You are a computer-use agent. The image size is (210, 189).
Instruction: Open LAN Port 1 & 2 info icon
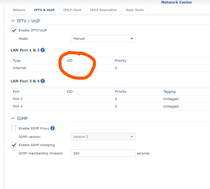point(43,50)
